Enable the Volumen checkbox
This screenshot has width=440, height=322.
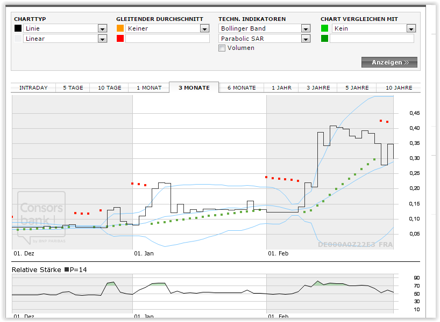pyautogui.click(x=222, y=48)
